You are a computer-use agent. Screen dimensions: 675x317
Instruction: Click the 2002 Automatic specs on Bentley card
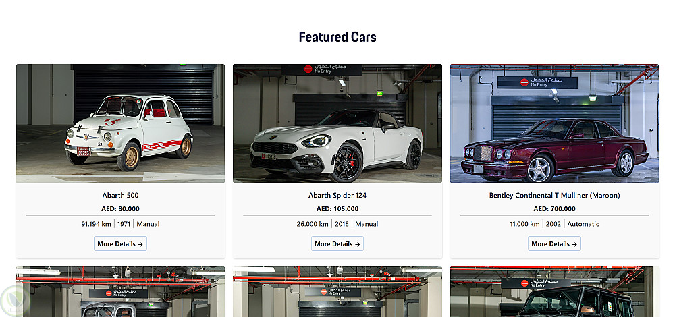pos(572,224)
